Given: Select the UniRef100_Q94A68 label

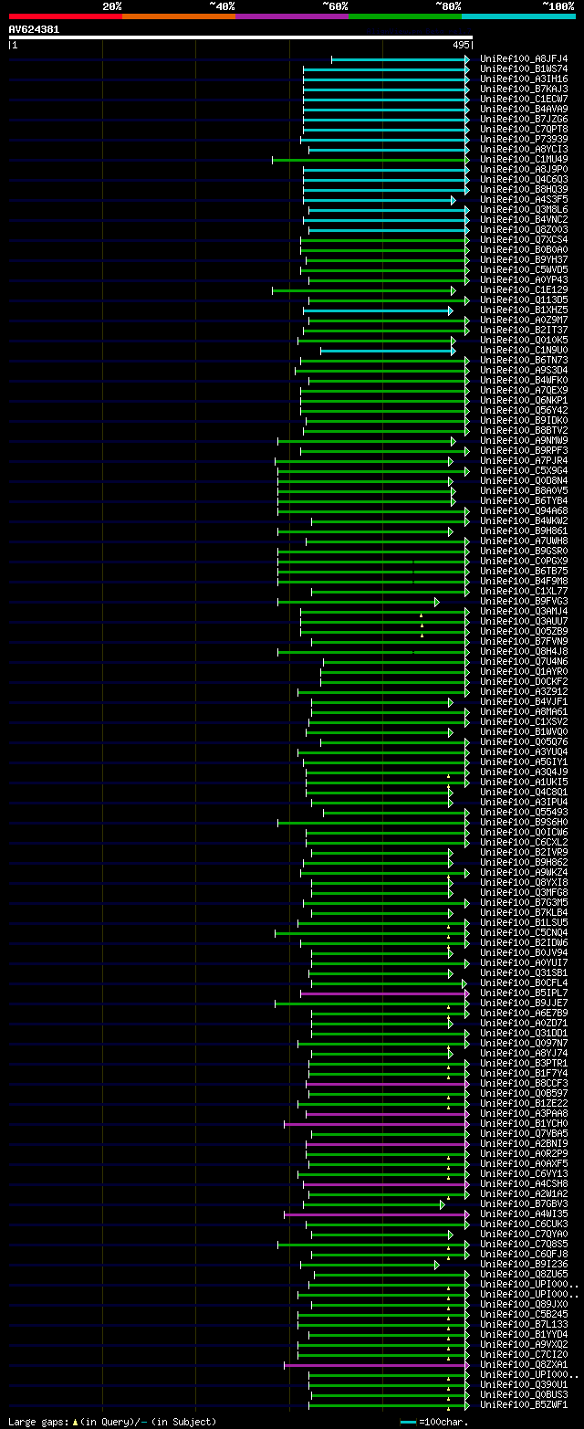Looking at the screenshot, I should tap(524, 510).
